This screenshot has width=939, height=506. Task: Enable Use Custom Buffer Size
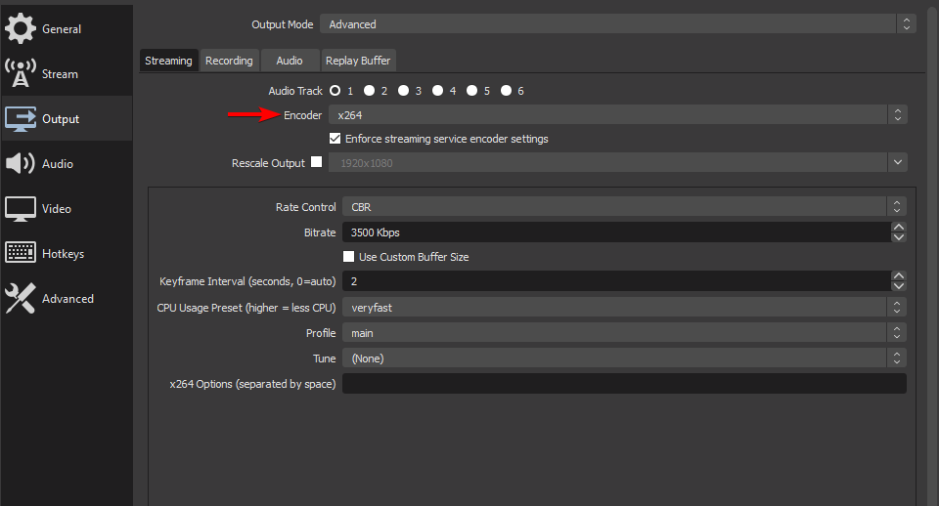[348, 257]
